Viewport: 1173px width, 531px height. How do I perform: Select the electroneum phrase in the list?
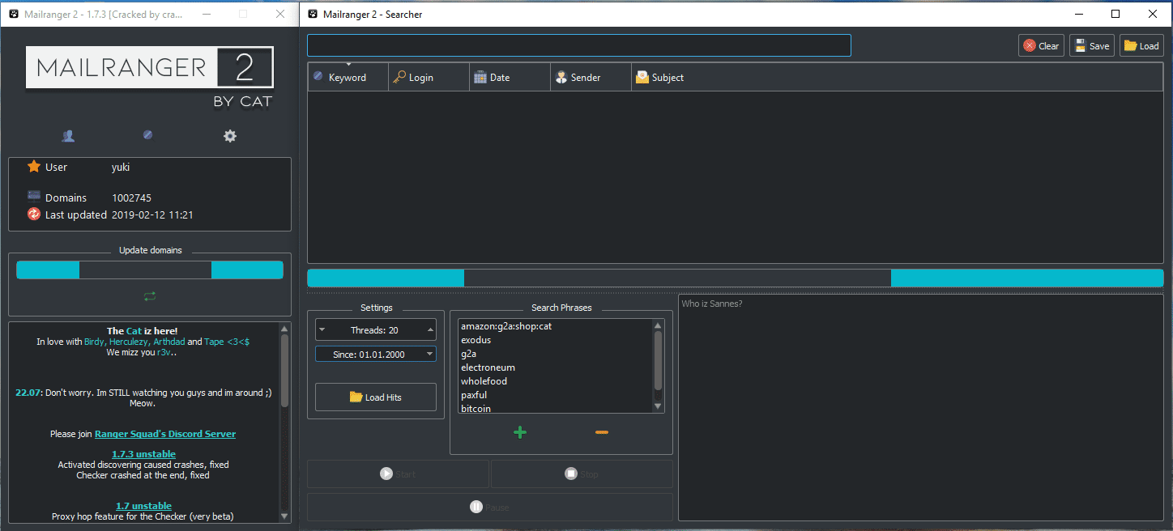point(488,367)
